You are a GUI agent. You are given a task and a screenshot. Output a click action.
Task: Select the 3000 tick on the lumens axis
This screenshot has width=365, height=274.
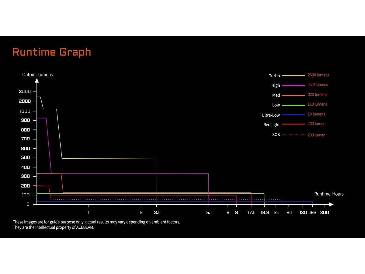[25, 92]
